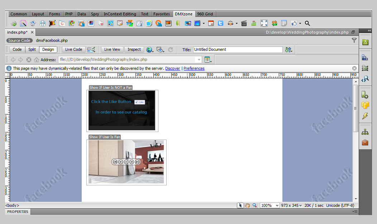Select the zoom tool in status bar
377x224 pixels.
click(x=255, y=205)
